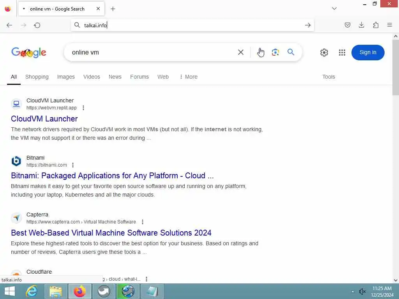Viewport: 399px width, 299px height.
Task: Click the Bitnami site favicon
Action: click(16, 161)
